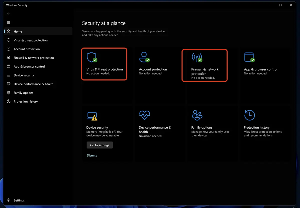
Task: Select Device security in the sidebar
Action: click(x=38, y=75)
